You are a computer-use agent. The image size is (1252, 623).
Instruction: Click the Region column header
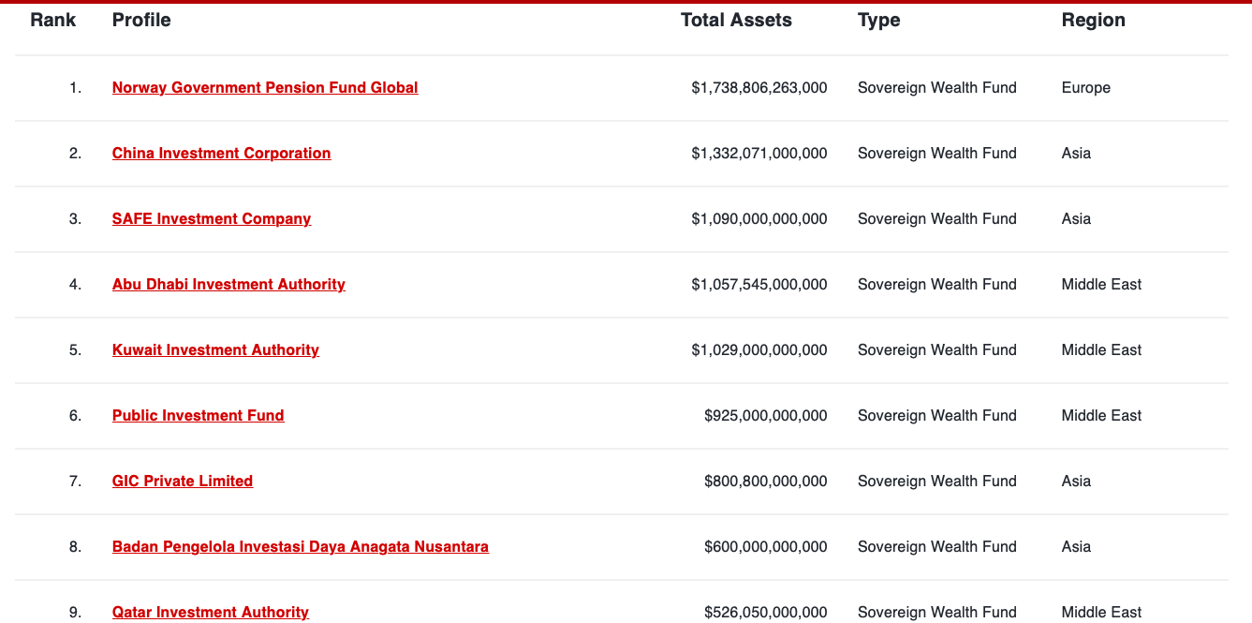(x=1093, y=20)
